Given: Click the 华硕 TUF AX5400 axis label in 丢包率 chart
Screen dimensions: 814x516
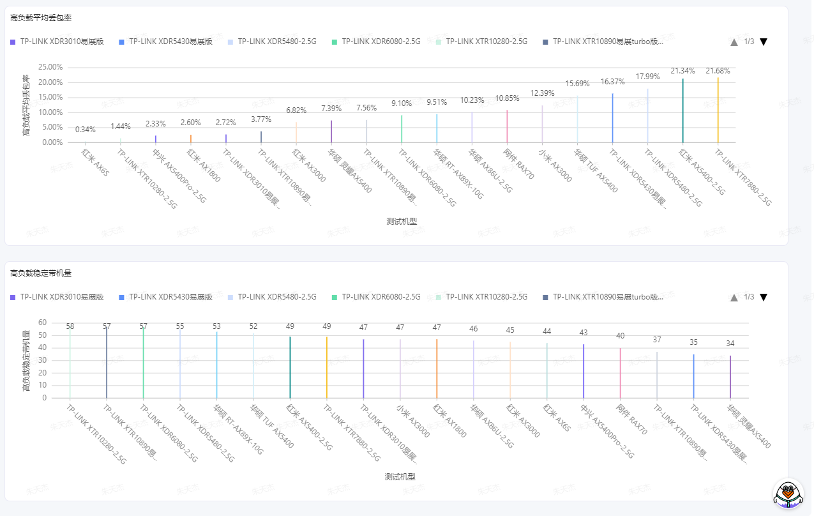Looking at the screenshot, I should click(x=595, y=171).
